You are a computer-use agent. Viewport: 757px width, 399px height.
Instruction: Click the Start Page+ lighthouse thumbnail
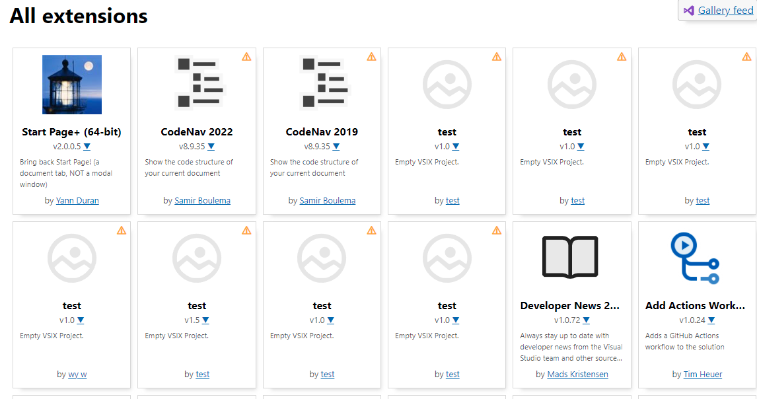click(x=71, y=84)
